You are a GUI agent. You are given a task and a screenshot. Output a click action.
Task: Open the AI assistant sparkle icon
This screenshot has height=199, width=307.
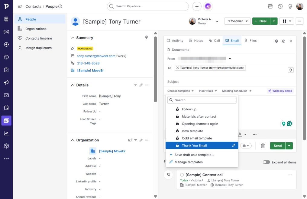[208, 6]
